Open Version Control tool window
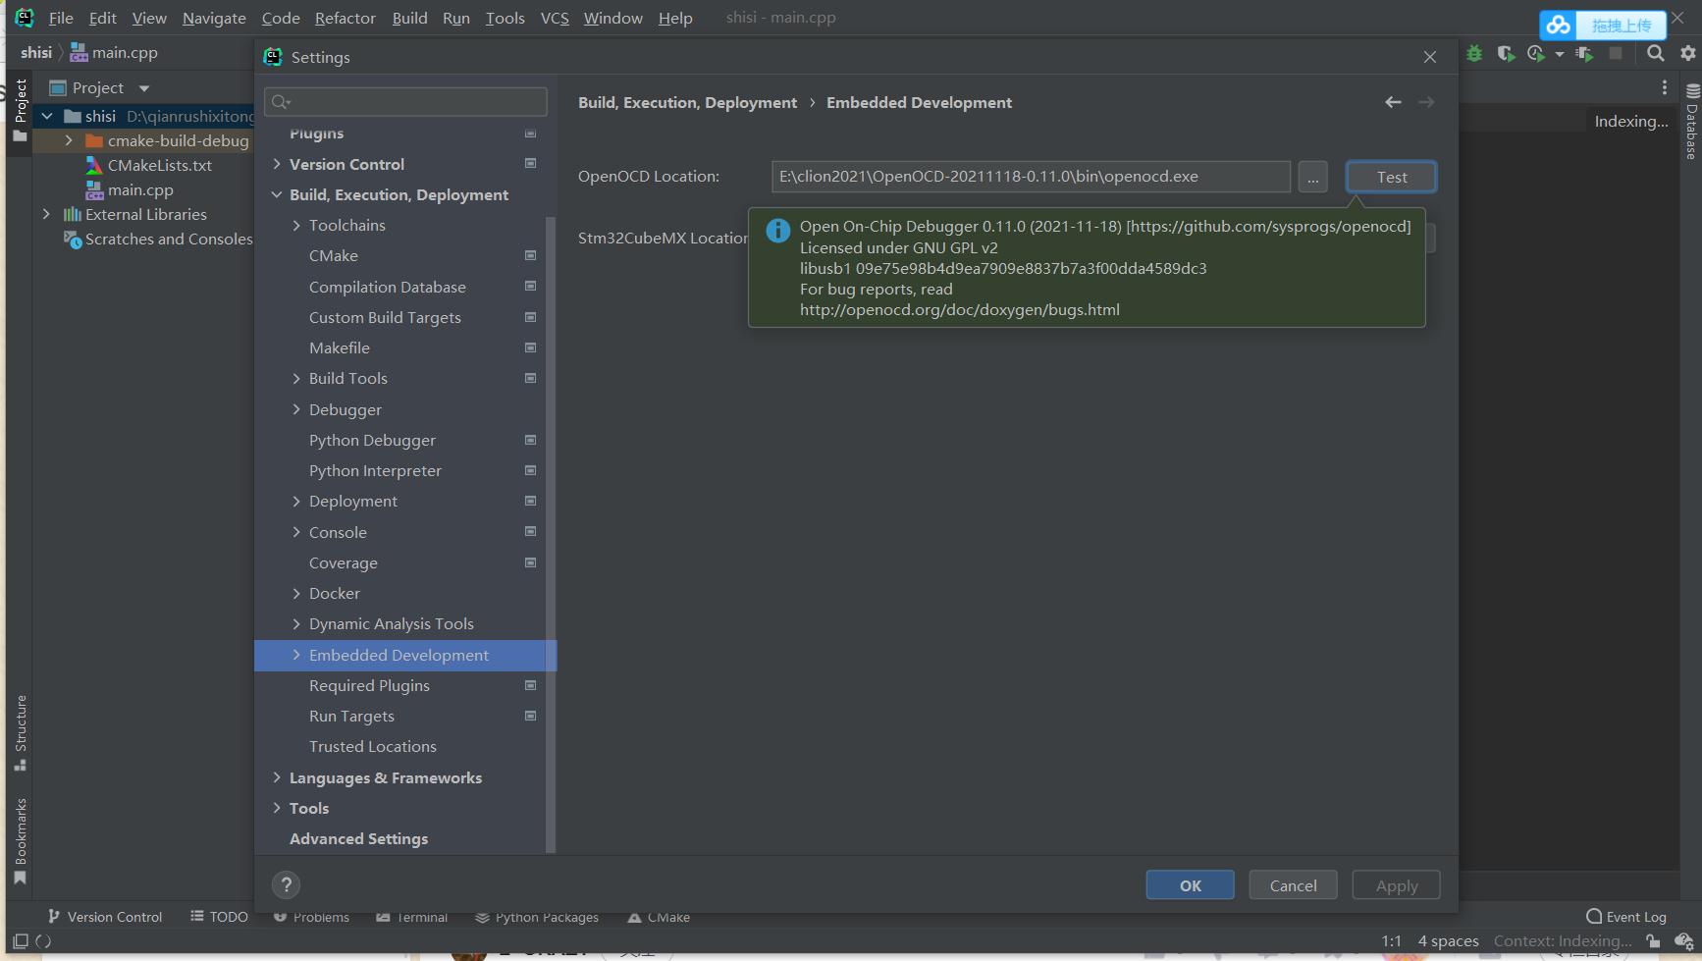 [x=105, y=917]
